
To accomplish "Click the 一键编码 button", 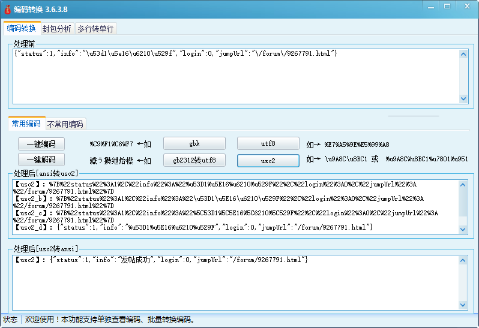I will pyautogui.click(x=41, y=144).
